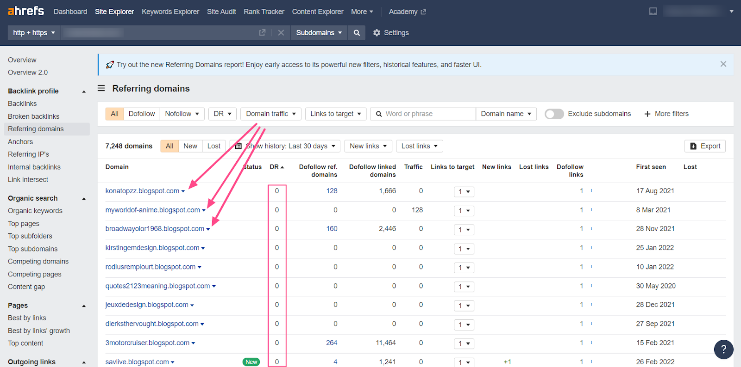The image size is (741, 367).
Task: Export the referring domains list
Action: 705,146
